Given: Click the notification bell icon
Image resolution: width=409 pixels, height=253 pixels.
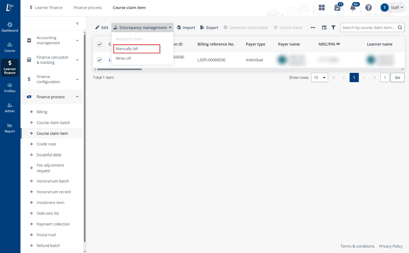Looking at the screenshot, I should tap(353, 8).
